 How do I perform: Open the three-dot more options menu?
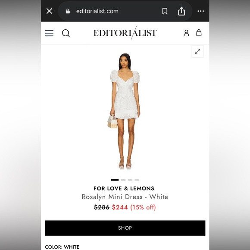(x=200, y=11)
